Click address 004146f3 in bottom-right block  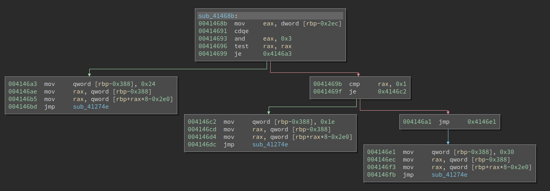[x=381, y=167]
